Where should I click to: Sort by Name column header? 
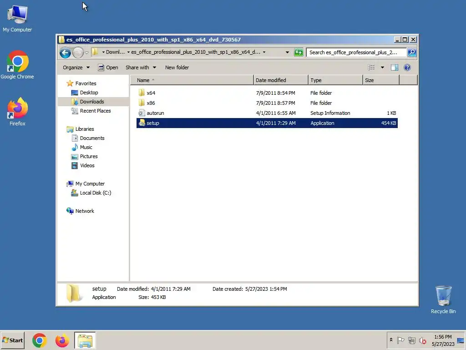pyautogui.click(x=192, y=80)
